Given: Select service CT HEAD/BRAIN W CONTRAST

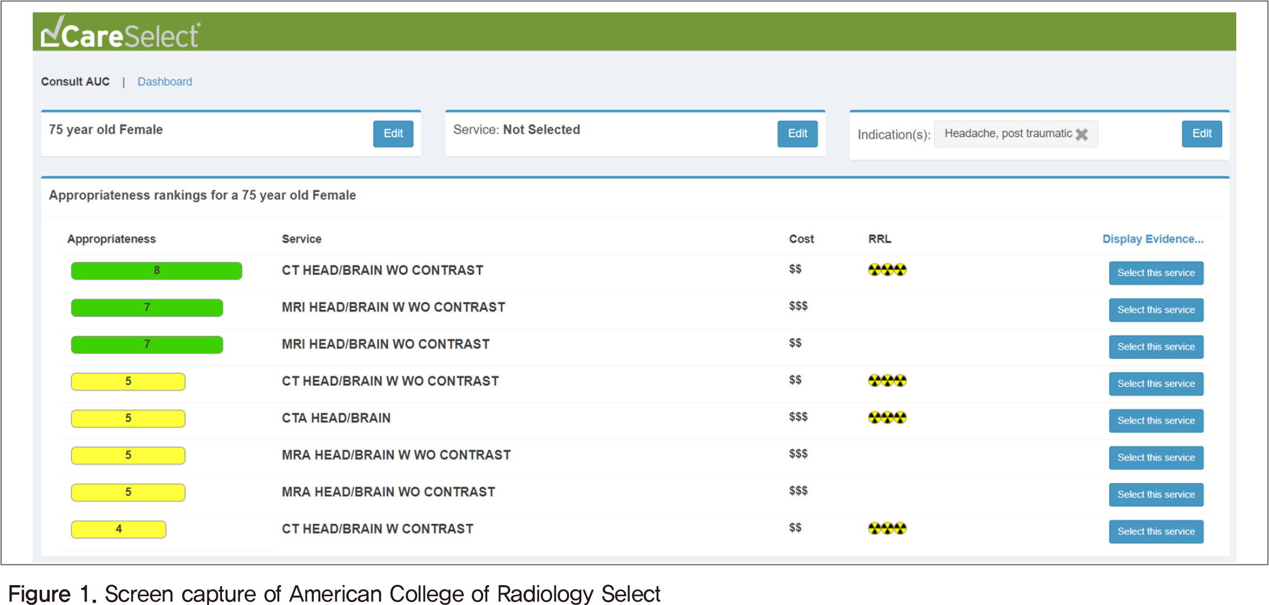Looking at the screenshot, I should point(1156,531).
